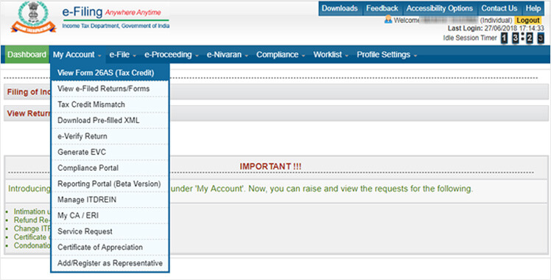Screen dimensions: 551x280
Task: Choose Certificate of Appreciation
Action: coord(110,247)
